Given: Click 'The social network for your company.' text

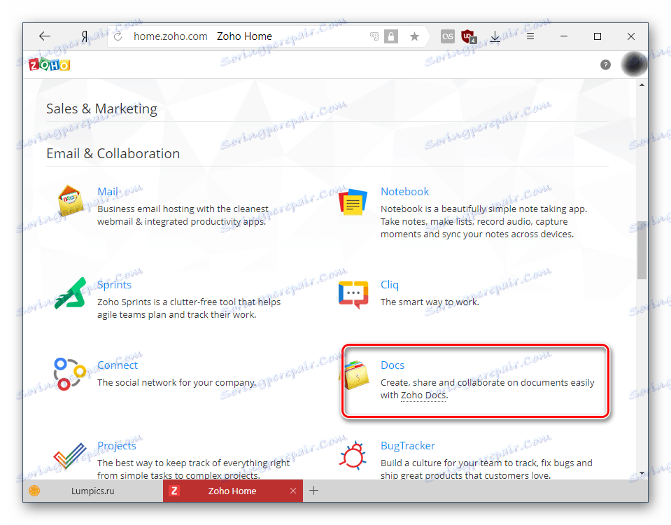Looking at the screenshot, I should [x=177, y=382].
